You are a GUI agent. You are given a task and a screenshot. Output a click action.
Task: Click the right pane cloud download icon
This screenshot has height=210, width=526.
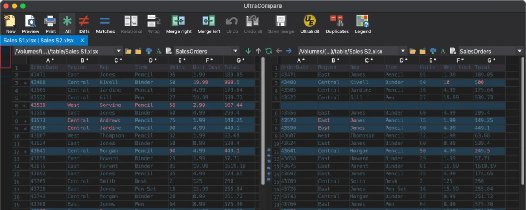tap(433, 51)
